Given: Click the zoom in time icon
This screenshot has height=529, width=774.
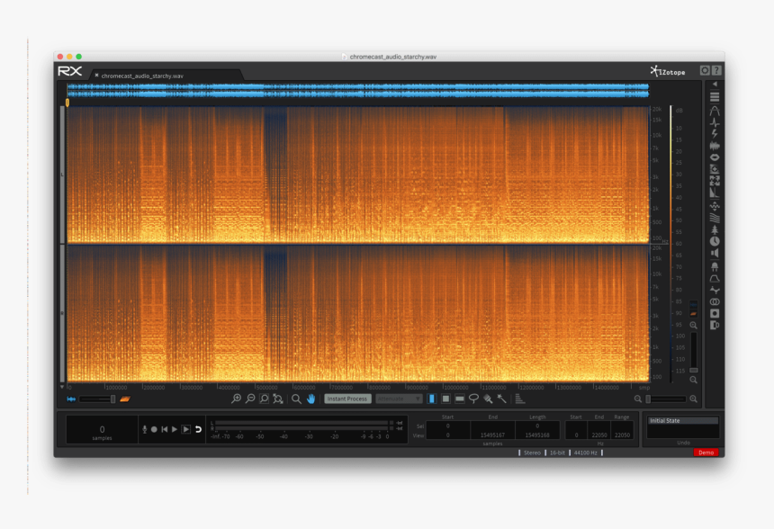Looking at the screenshot, I should coord(236,399).
